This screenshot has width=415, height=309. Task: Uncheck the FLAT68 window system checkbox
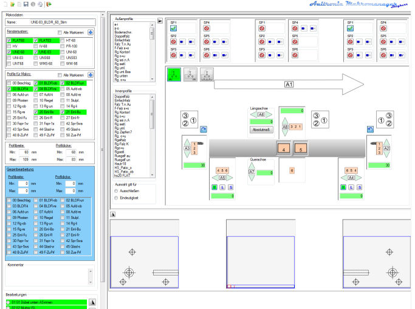9,40
